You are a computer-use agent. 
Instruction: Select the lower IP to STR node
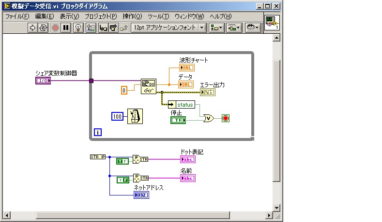tap(141, 178)
